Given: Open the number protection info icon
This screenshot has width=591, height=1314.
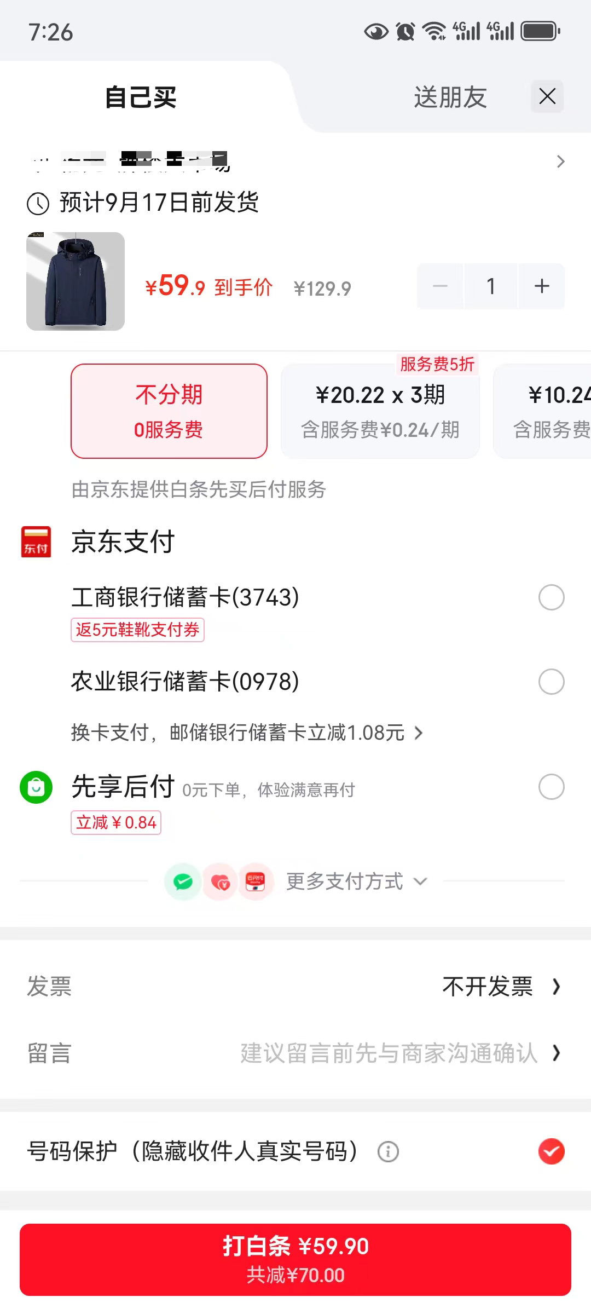Looking at the screenshot, I should 388,1151.
